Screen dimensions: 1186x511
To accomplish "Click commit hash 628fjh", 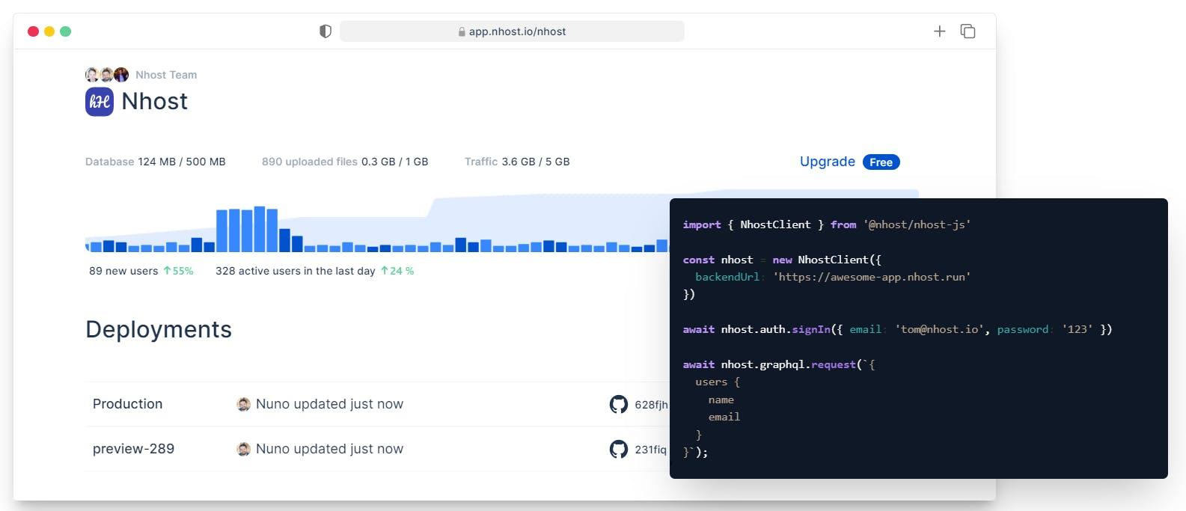I will [x=651, y=405].
